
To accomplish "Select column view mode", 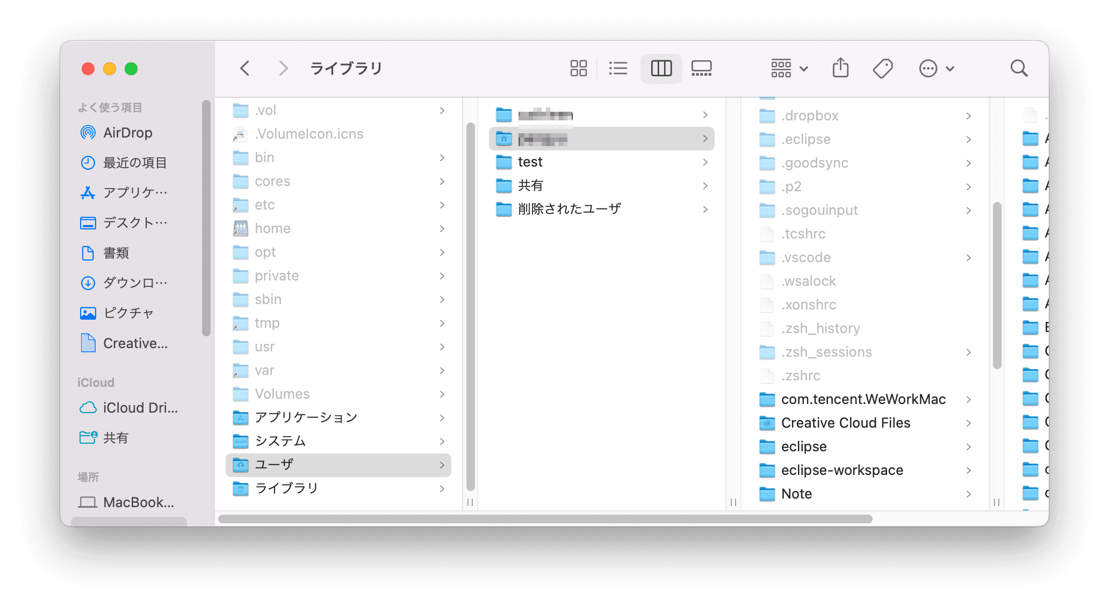I will tap(661, 68).
